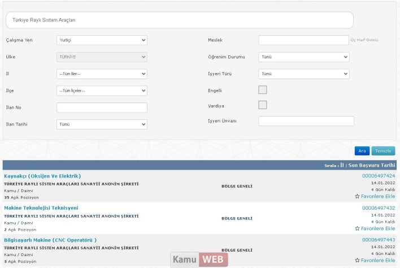Open the Öğrenim Durumu dropdown
Viewport: 400px width, 268px height.
(x=304, y=57)
